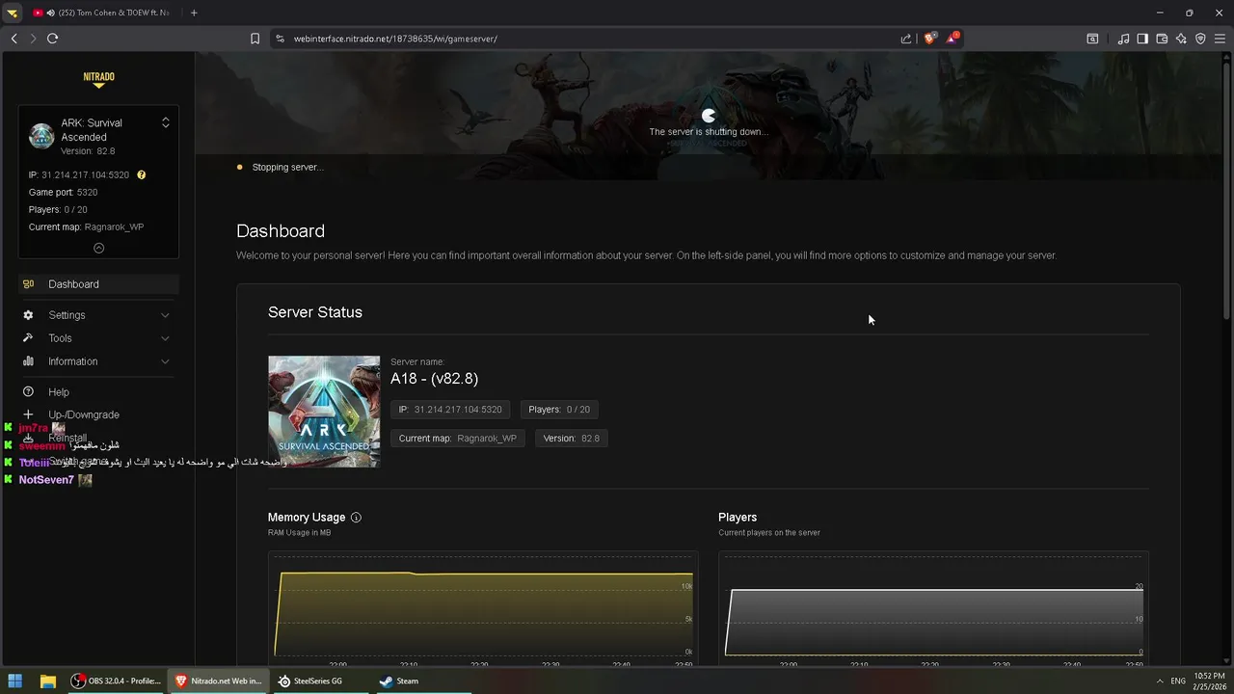Click the ARK Survival Ascended server thumbnail
Image resolution: width=1234 pixels, height=694 pixels.
[x=324, y=412]
